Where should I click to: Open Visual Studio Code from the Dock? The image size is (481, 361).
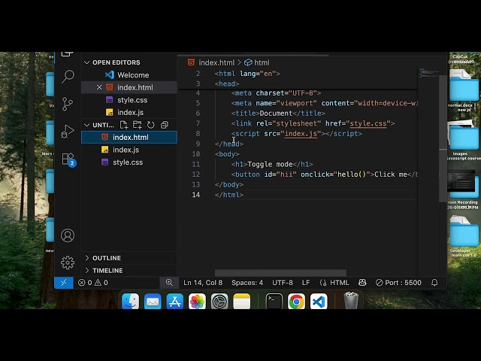319,302
